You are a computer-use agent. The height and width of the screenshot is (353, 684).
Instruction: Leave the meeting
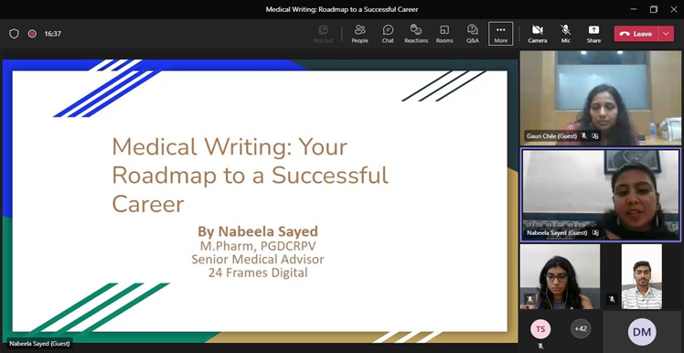pos(636,34)
